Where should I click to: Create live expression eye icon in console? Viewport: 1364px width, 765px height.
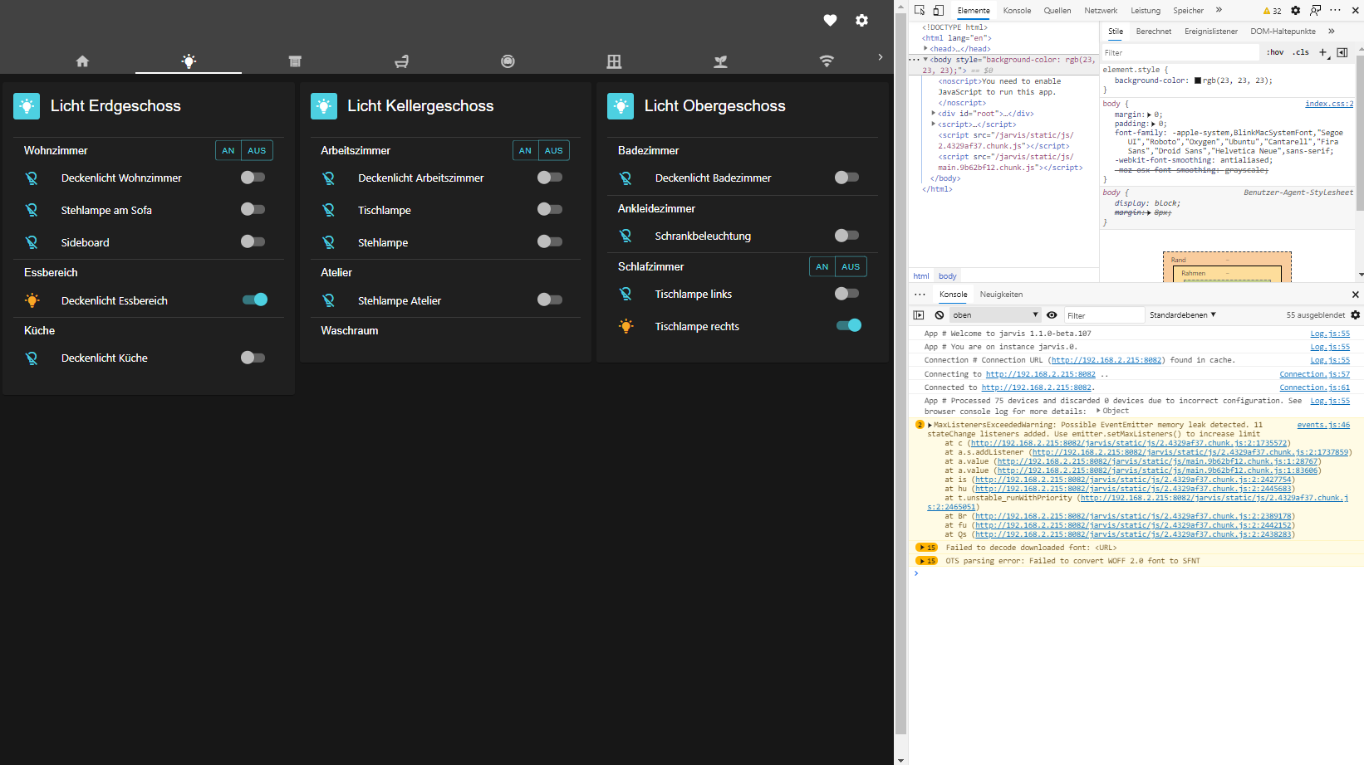tap(1052, 315)
